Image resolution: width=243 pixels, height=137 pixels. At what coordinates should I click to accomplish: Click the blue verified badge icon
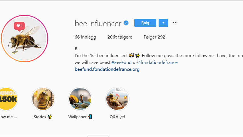126,23
